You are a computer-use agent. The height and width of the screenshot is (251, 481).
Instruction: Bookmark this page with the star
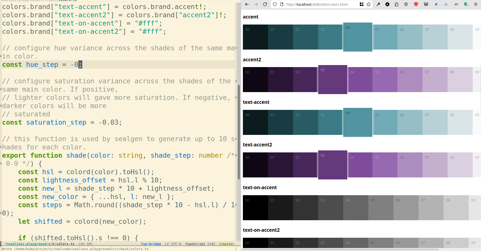pos(369,4)
